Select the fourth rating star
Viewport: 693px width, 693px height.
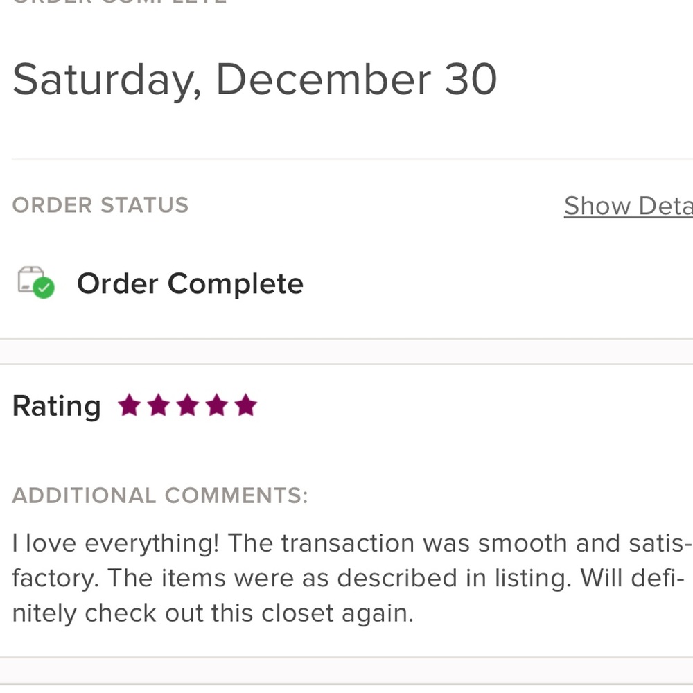(216, 405)
